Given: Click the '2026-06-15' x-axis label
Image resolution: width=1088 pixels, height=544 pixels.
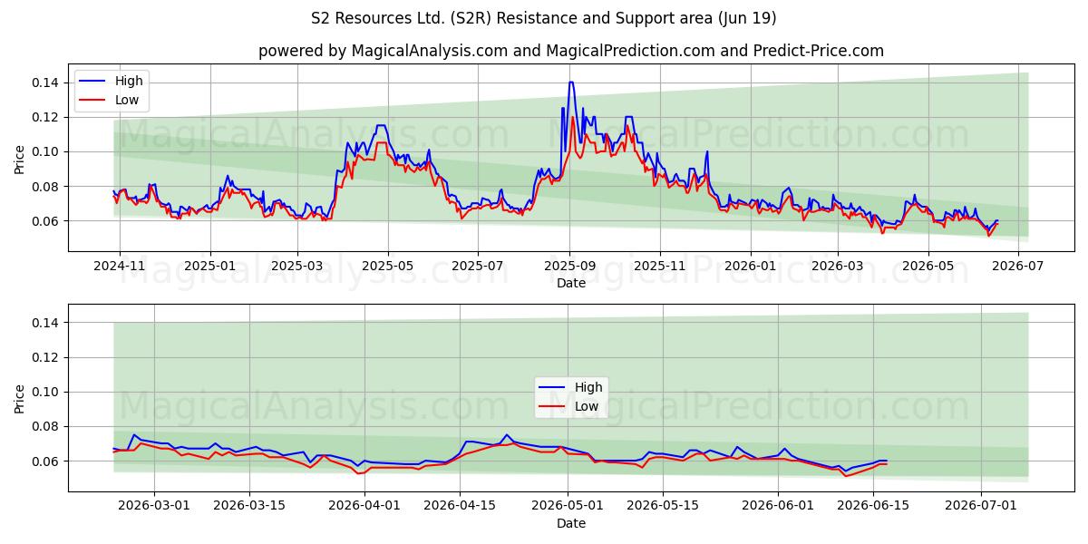Looking at the screenshot, I should (874, 507).
